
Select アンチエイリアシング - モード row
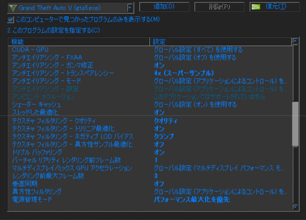point(150,81)
